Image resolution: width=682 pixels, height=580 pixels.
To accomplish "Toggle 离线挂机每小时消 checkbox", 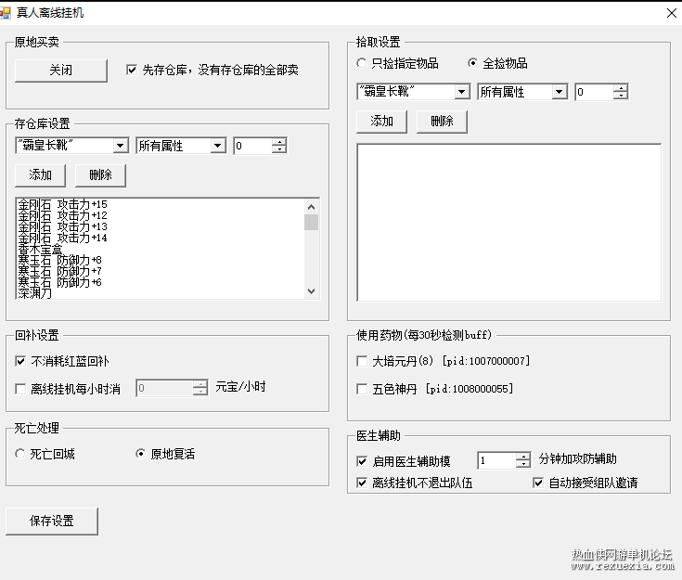I will pos(20,389).
